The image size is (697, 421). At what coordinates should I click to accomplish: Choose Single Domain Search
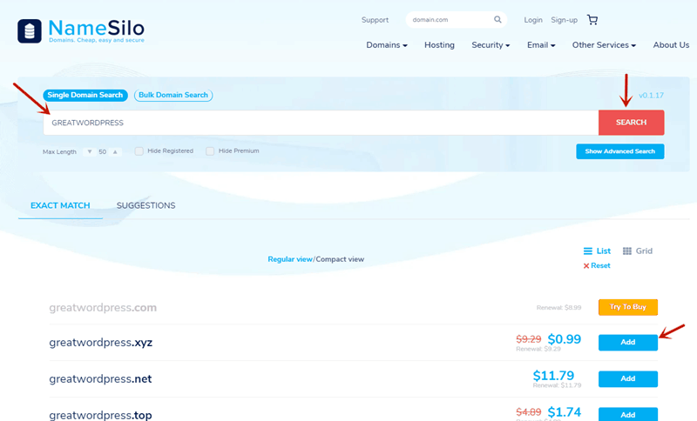coord(85,95)
